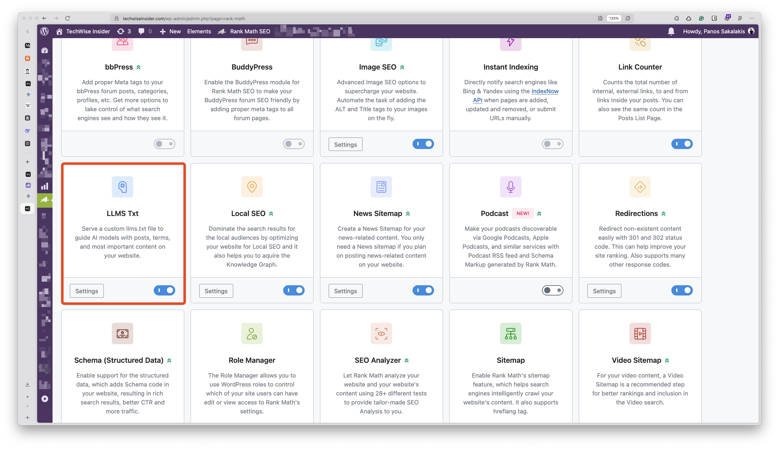Viewport: 779px width, 449px height.
Task: Open the TechWise Insider site menu
Action: [x=83, y=31]
